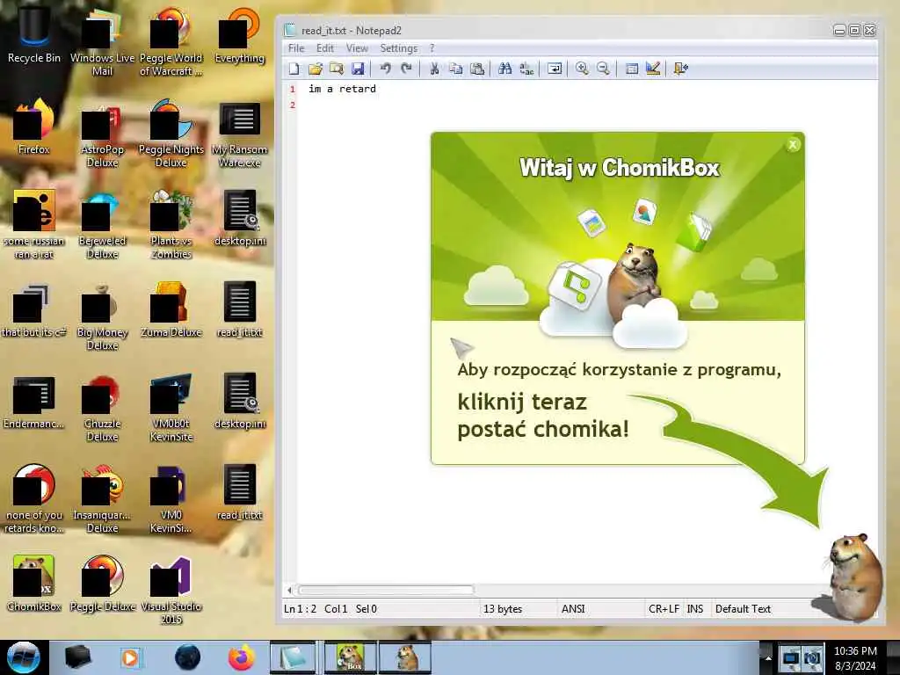Click the Firefox taskbar icon
Viewport: 900px width, 675px height.
click(242, 657)
